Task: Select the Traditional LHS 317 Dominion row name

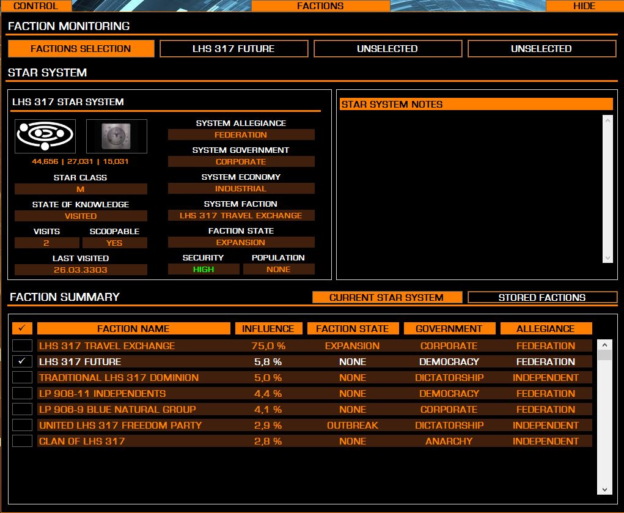Action: 119,378
